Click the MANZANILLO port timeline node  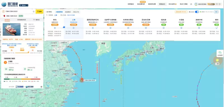(x=93, y=28)
